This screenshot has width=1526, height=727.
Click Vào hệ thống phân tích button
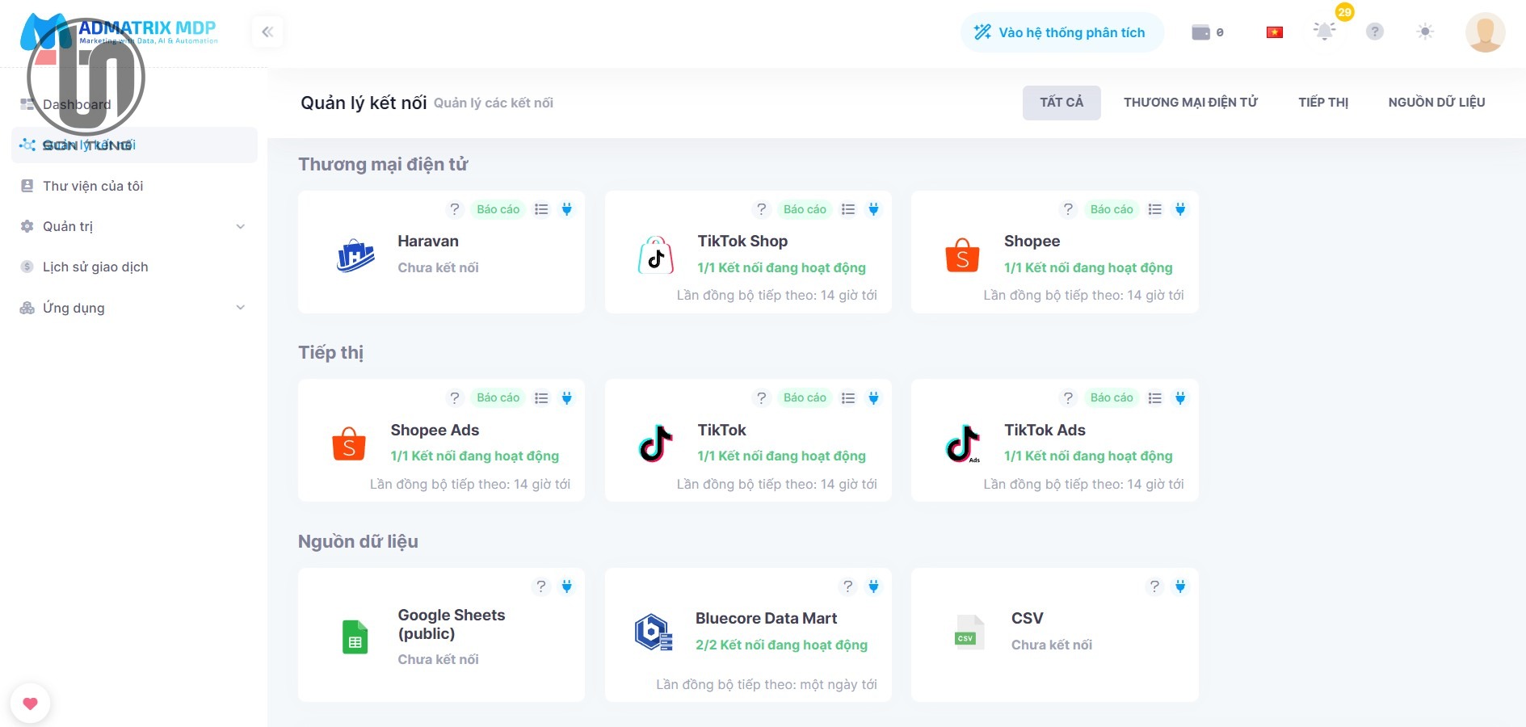point(1062,32)
